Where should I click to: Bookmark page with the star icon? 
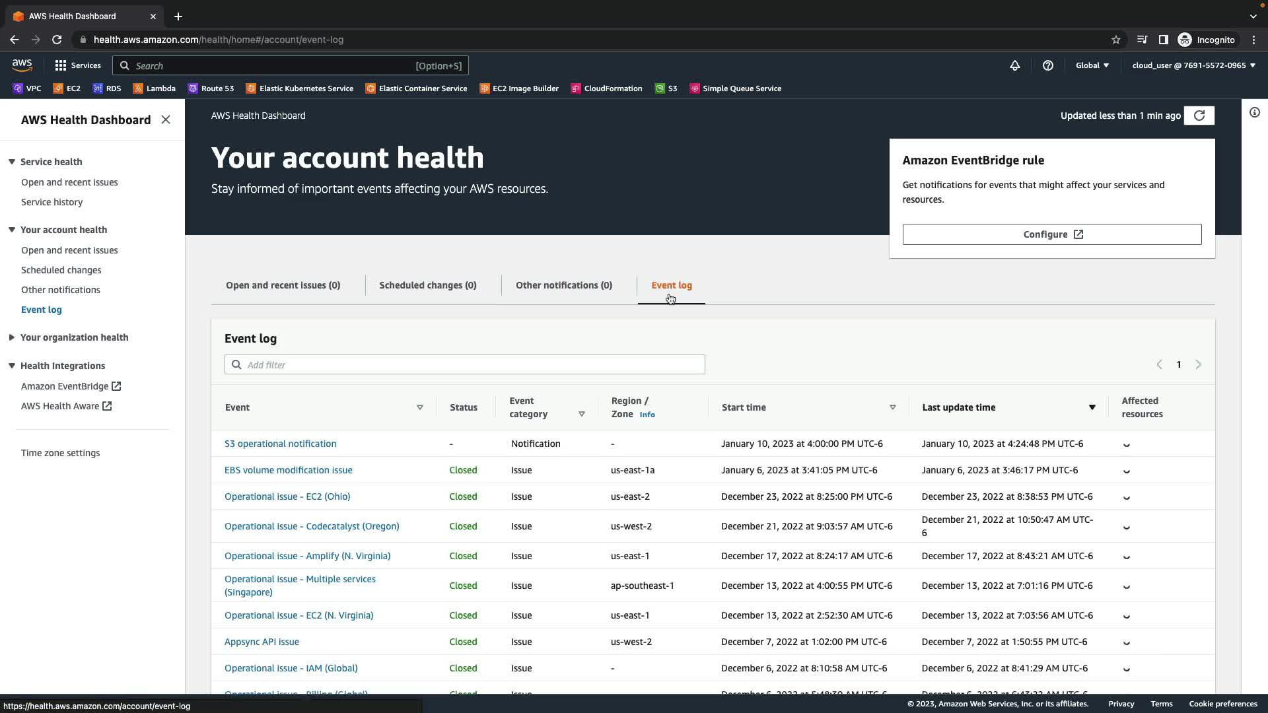[1115, 40]
